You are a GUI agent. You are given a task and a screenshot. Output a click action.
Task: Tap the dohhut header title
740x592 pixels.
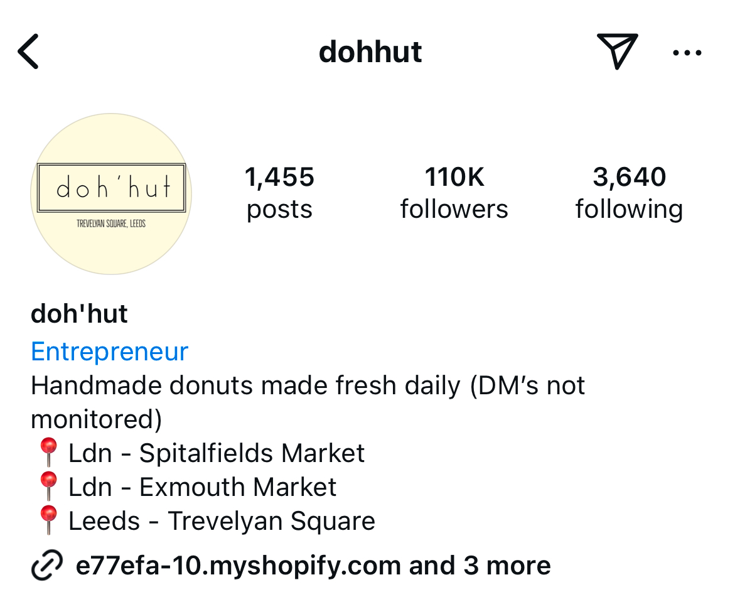370,51
